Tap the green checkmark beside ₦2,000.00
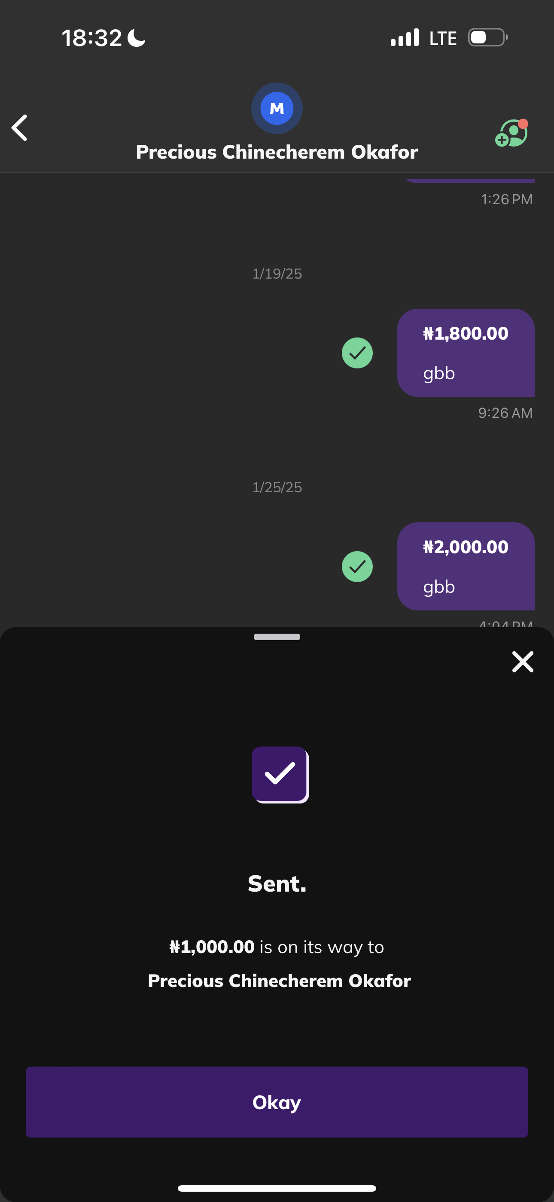Screen dimensions: 554x1202 coord(357,567)
